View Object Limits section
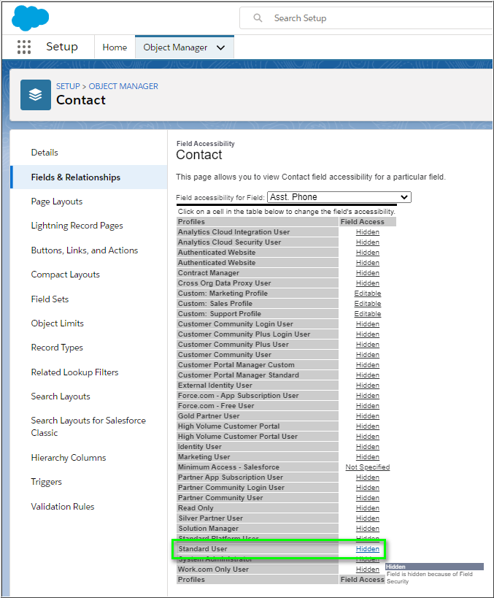 (57, 323)
